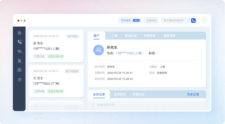Viewport: 225px width, 124px height.
Task: Open the 在线排队 online queue button
Action: [x=151, y=20]
